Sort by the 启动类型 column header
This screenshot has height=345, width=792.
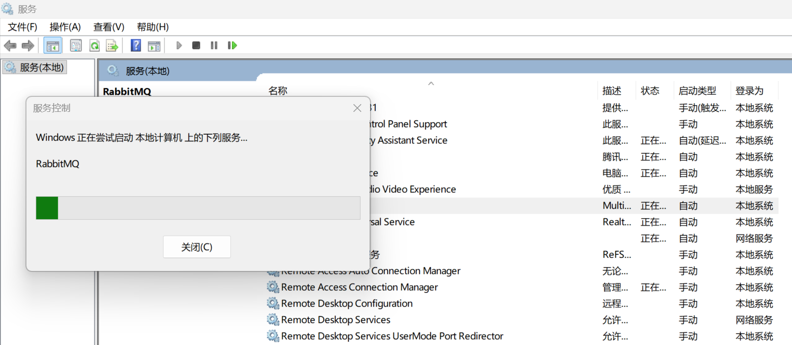[697, 91]
